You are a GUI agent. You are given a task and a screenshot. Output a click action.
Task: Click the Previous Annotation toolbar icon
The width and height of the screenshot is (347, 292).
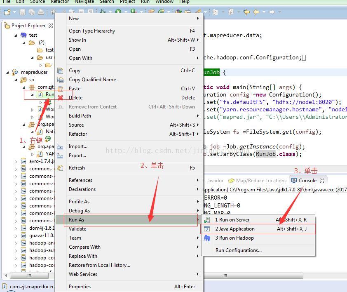coord(231,12)
